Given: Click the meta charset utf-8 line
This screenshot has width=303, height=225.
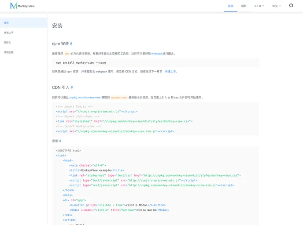Looking at the screenshot, I should pos(88,165).
